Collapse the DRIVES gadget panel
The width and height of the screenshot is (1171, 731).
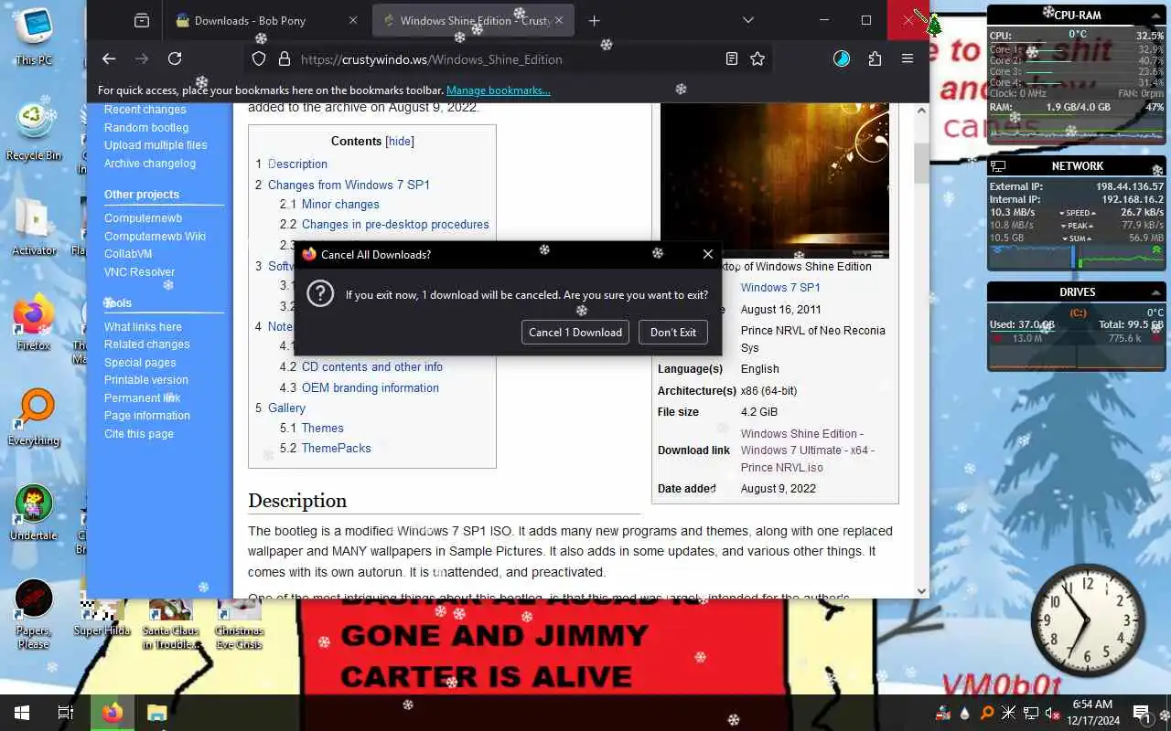[x=1157, y=292]
